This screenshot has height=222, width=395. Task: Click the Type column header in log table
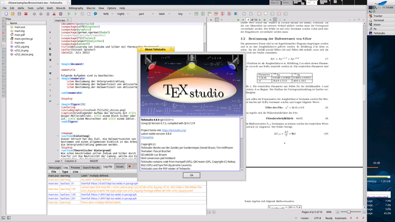point(65,171)
